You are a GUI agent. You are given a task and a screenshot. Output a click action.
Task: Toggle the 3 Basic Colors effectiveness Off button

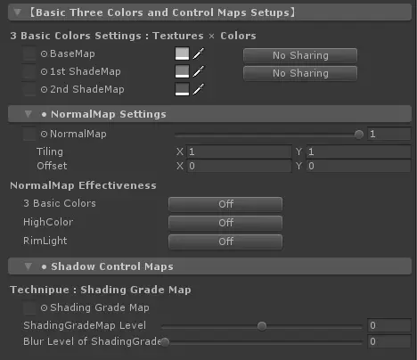225,204
